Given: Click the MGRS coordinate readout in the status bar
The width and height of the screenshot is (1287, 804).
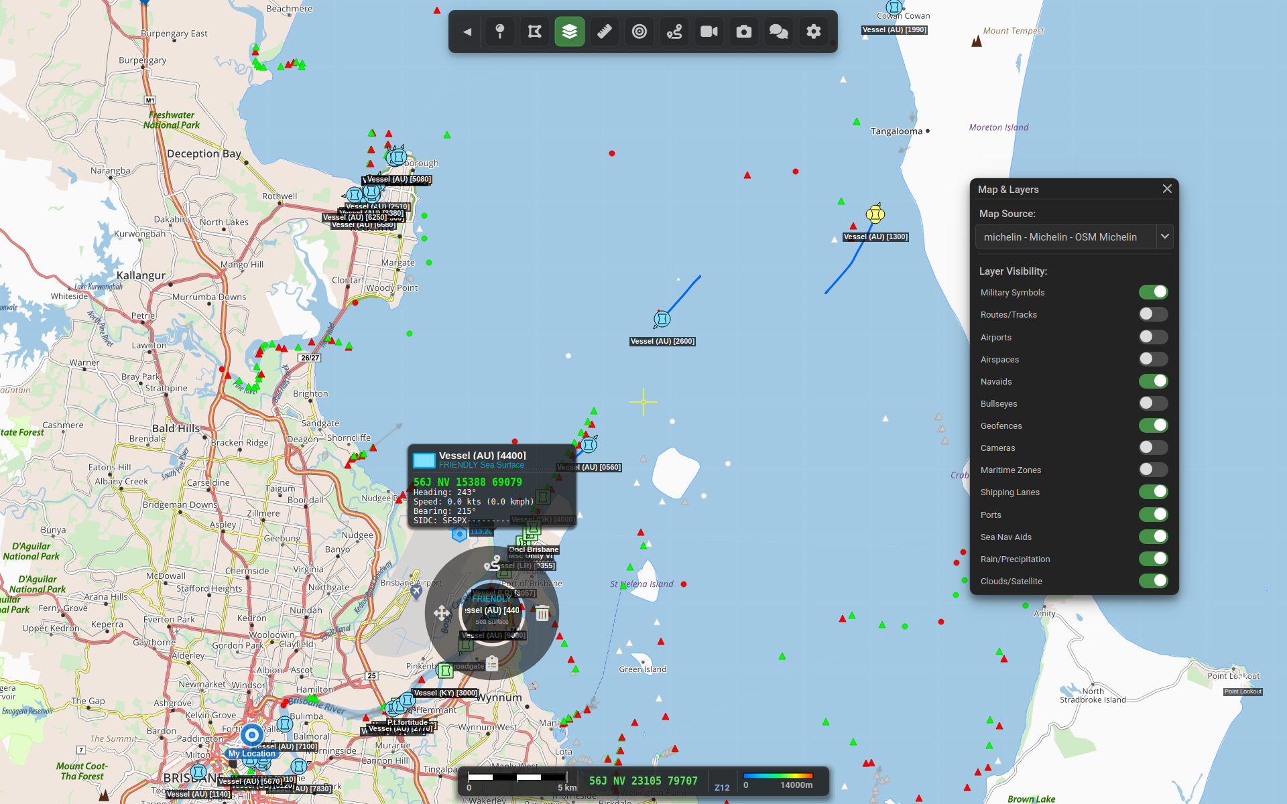Looking at the screenshot, I should tap(643, 781).
